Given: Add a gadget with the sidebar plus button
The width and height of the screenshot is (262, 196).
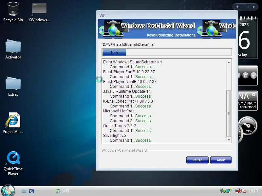Looking at the screenshot, I should coord(237,7).
